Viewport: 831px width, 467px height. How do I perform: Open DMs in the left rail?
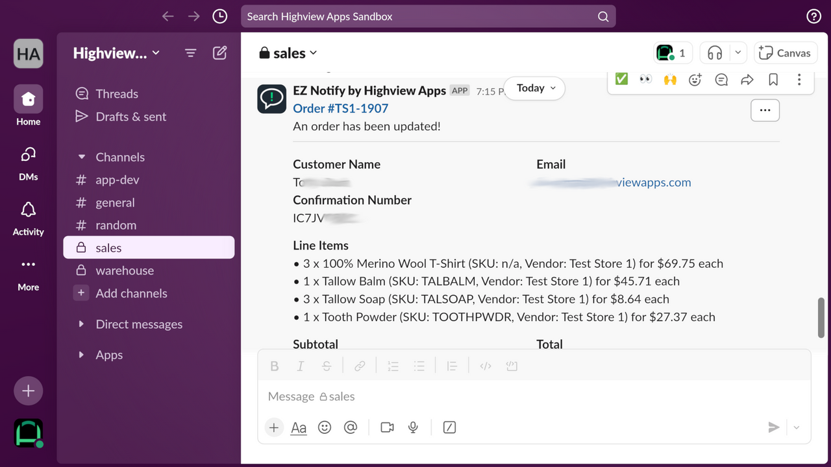(29, 162)
